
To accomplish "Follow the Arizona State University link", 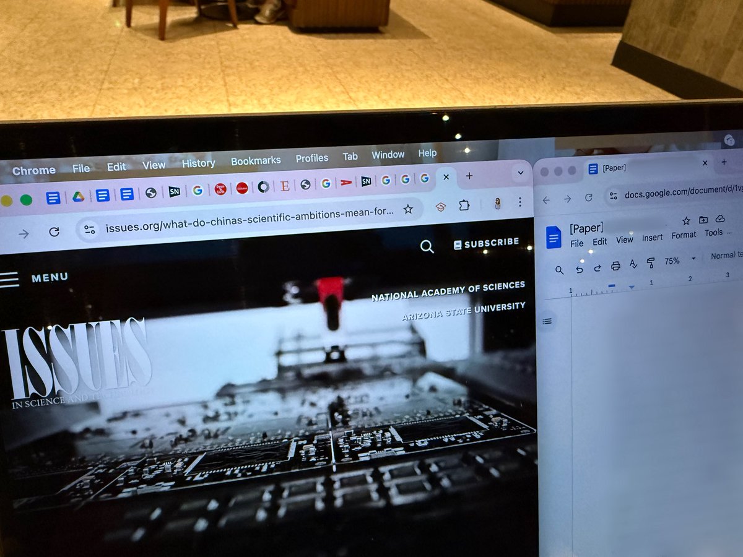I will (463, 311).
